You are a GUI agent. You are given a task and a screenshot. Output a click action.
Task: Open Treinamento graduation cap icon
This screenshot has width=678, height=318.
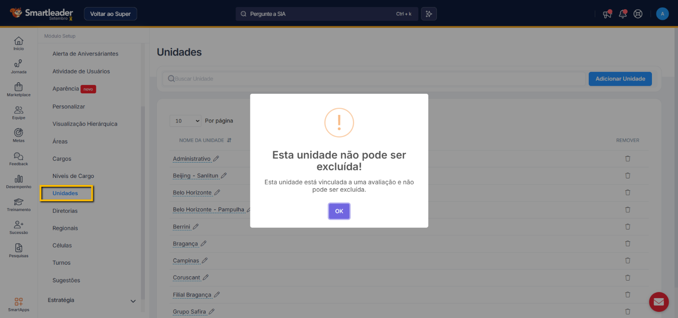[x=19, y=204]
